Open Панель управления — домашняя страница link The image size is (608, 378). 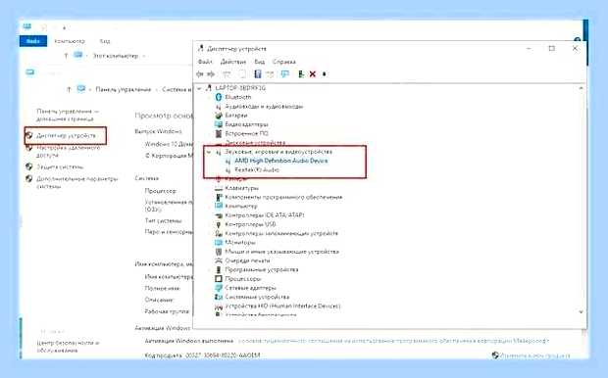[x=68, y=115]
